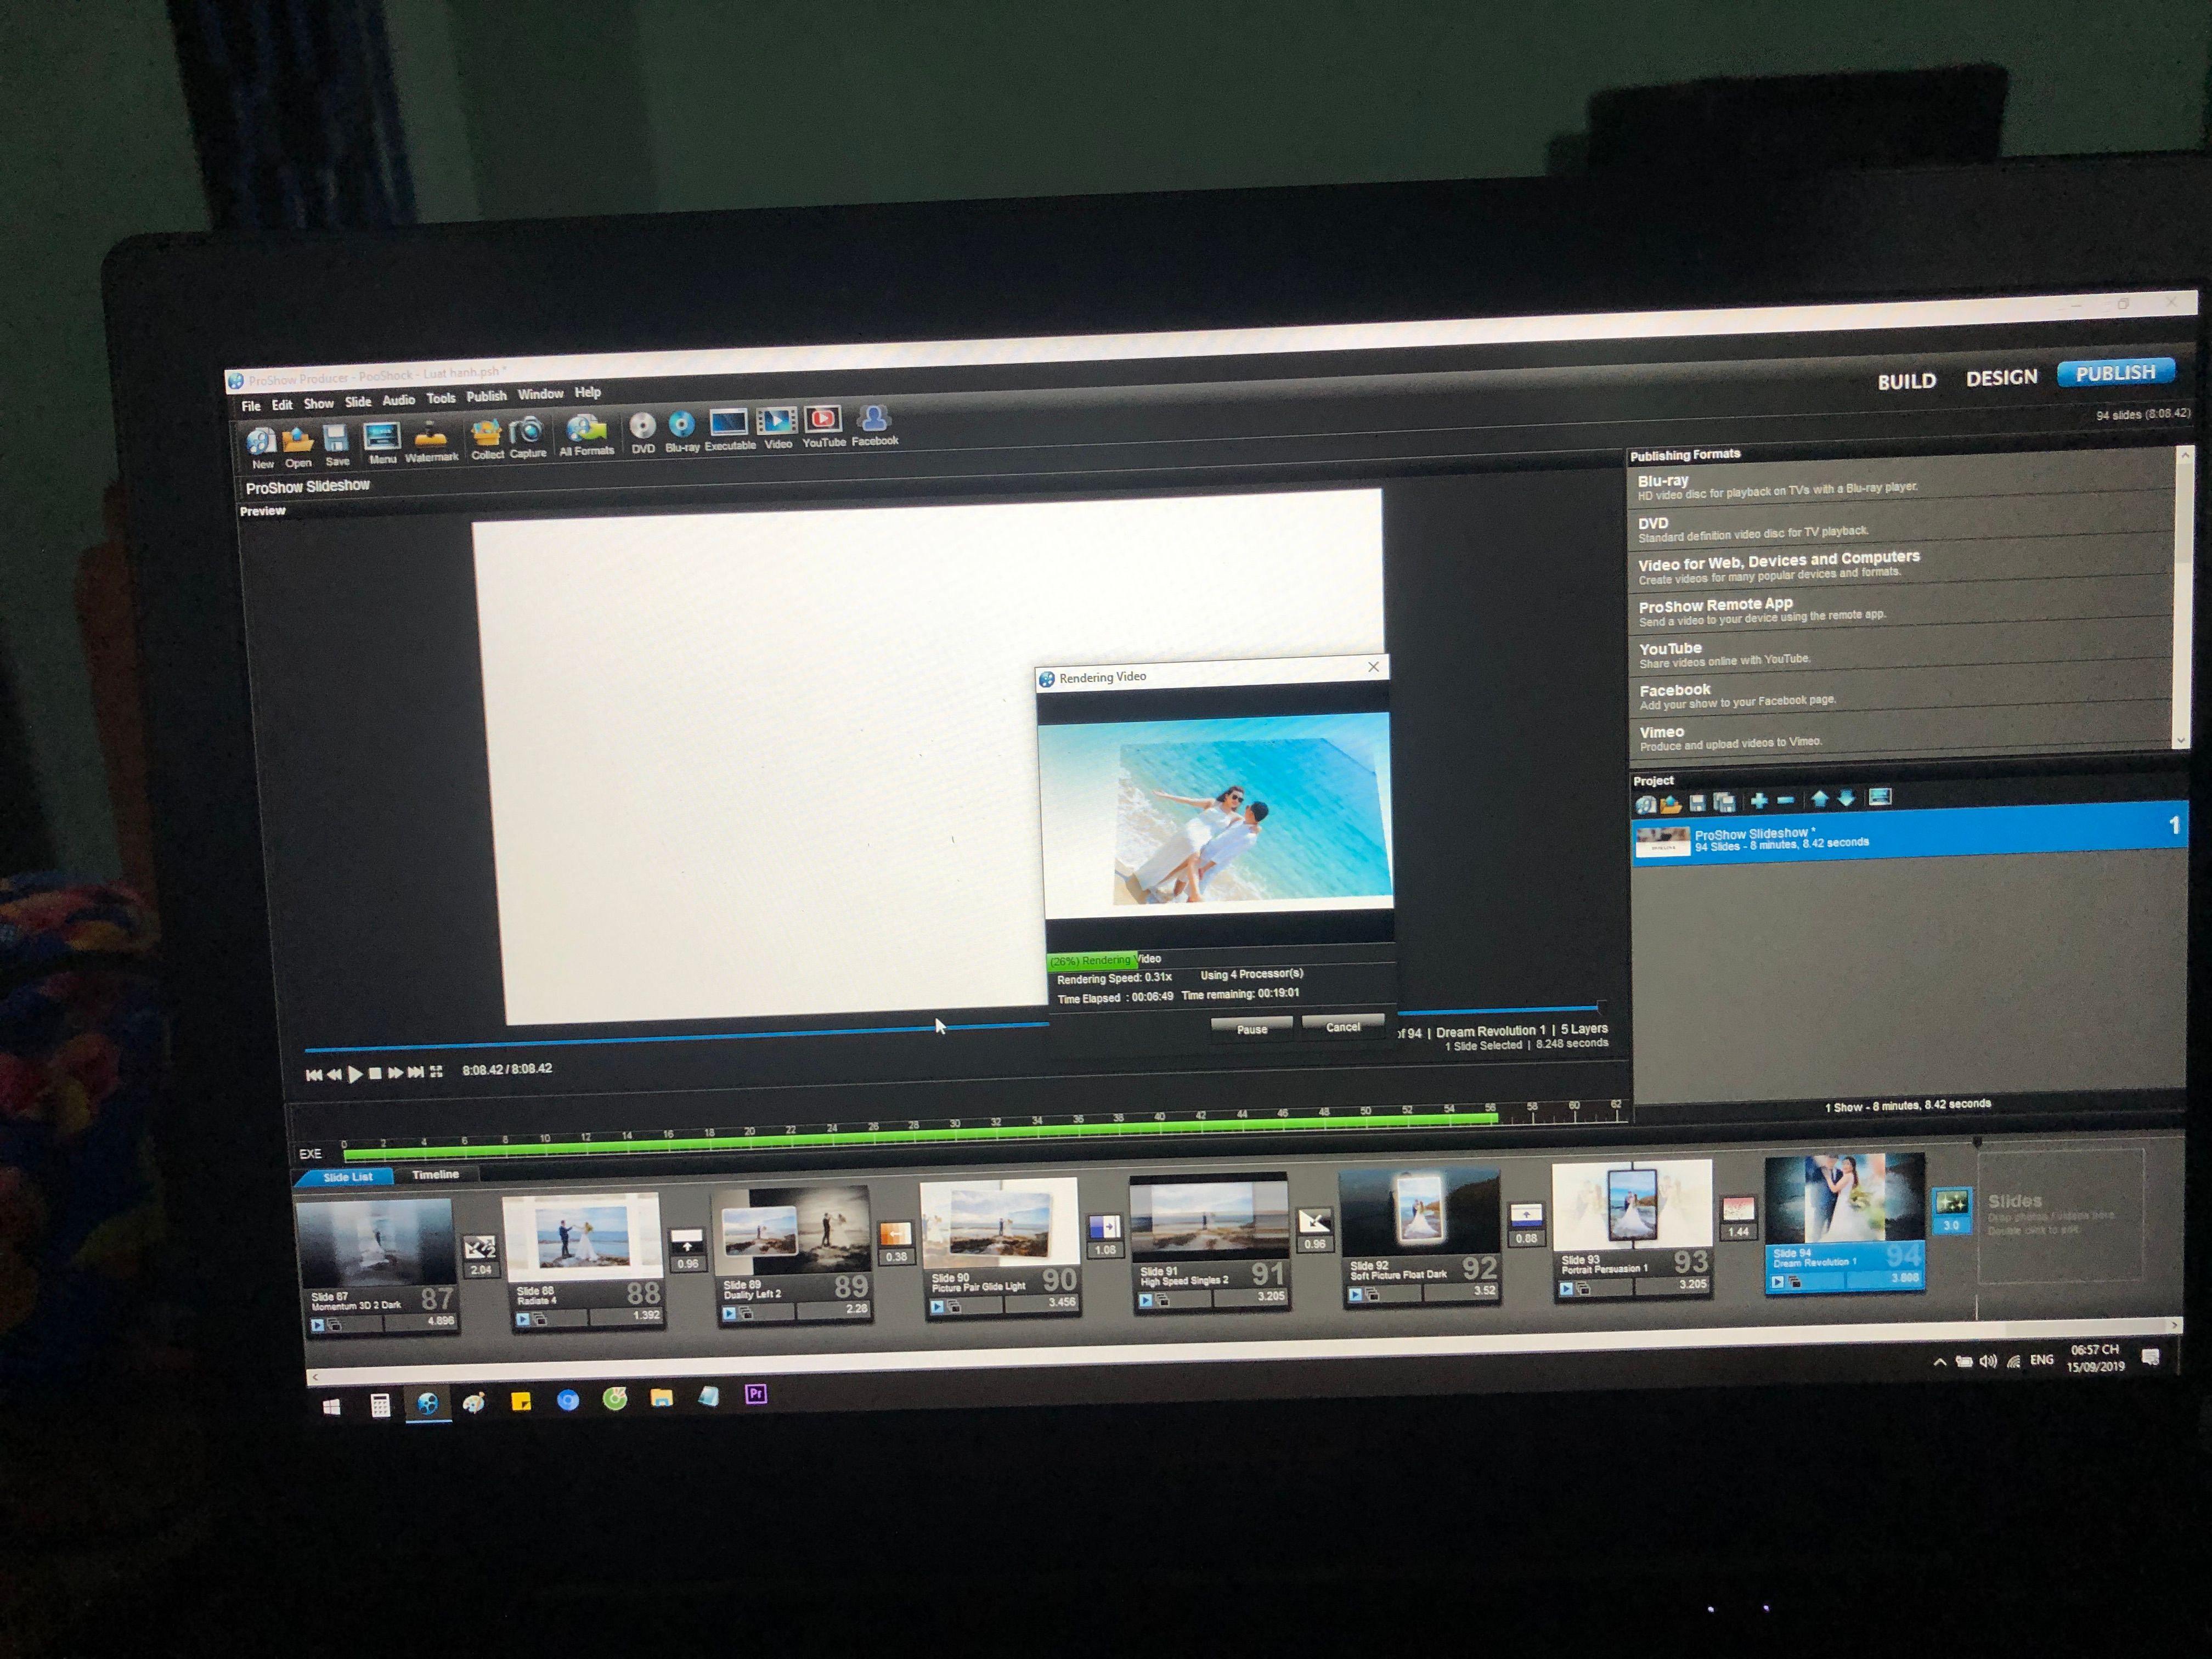Image resolution: width=2212 pixels, height=1659 pixels.
Task: Open the File menu
Action: [251, 406]
